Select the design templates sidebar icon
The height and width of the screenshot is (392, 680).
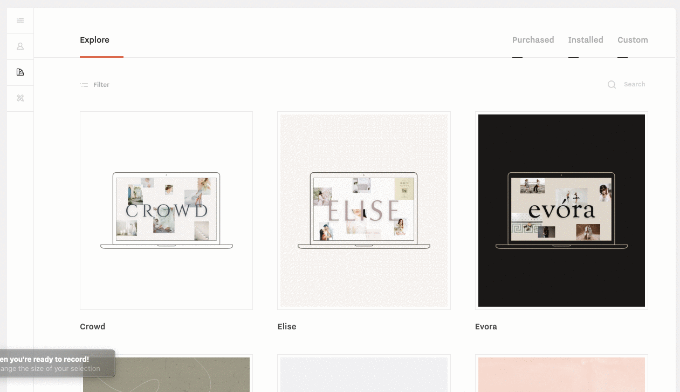[20, 72]
